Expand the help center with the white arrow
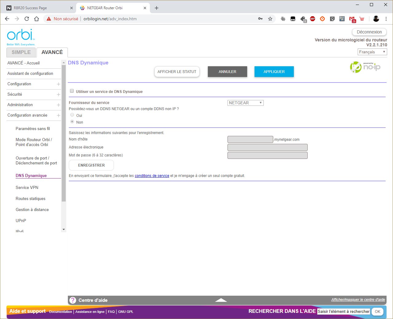The image size is (393, 319). pyautogui.click(x=221, y=300)
